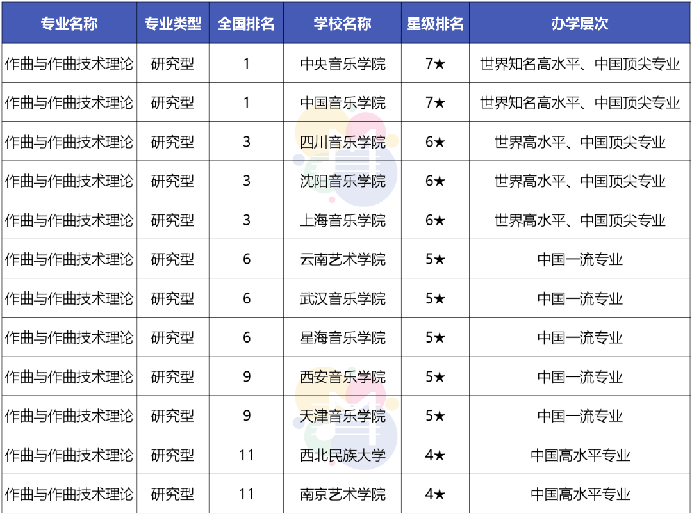Select the 西北民族大学 cell
The image size is (692, 516).
tap(343, 455)
